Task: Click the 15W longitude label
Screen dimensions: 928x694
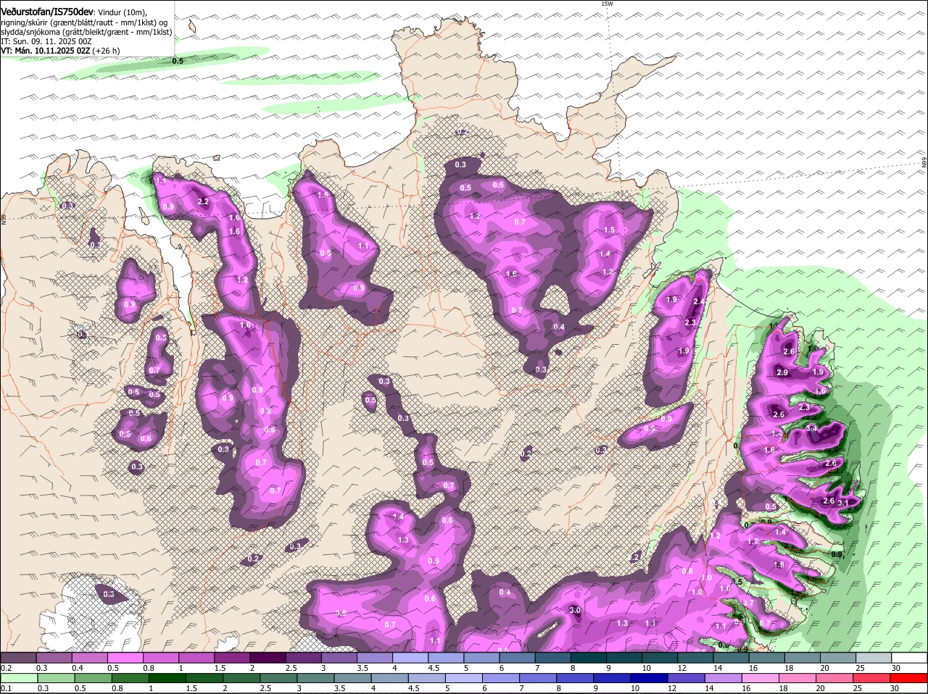Action: coord(607,4)
